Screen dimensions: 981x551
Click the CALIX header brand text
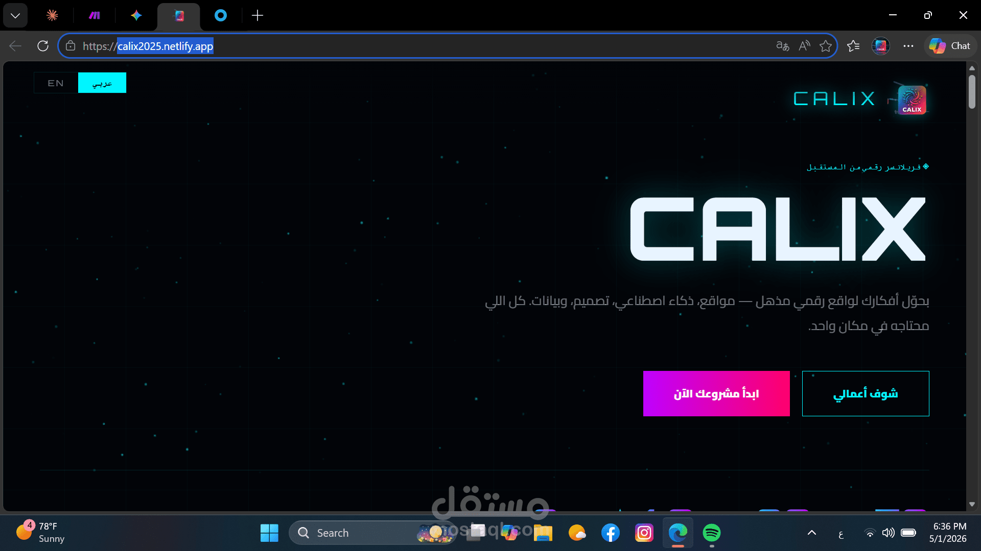click(x=834, y=98)
